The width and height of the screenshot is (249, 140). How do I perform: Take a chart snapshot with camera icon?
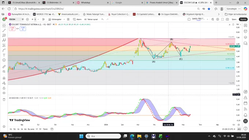[227, 19]
